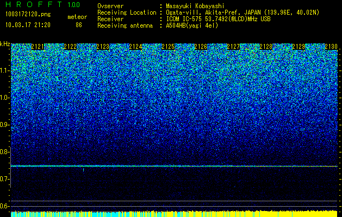Click the short meteor echo below the carrier line
This screenshot has height=217, width=342.
tap(83, 169)
